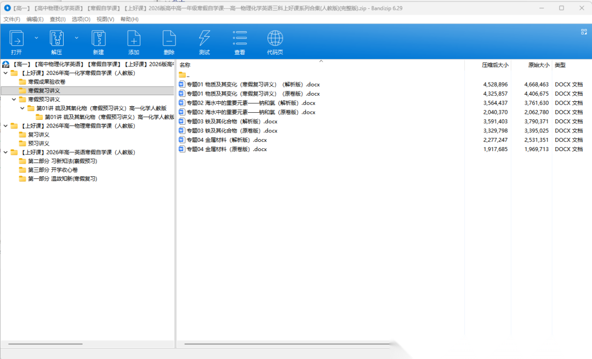Viewport: 592px width, 359px height.
Task: Click the Delete (删除) toolbar icon
Action: [169, 39]
